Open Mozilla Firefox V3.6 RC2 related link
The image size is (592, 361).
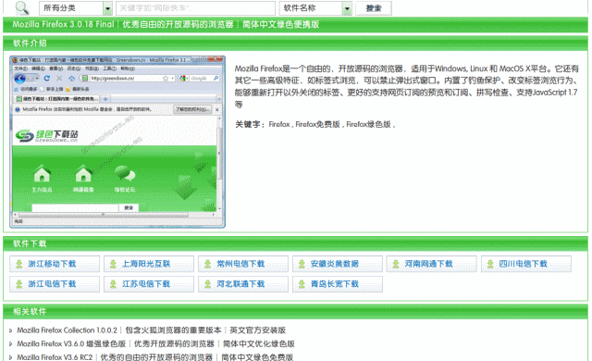(154, 357)
